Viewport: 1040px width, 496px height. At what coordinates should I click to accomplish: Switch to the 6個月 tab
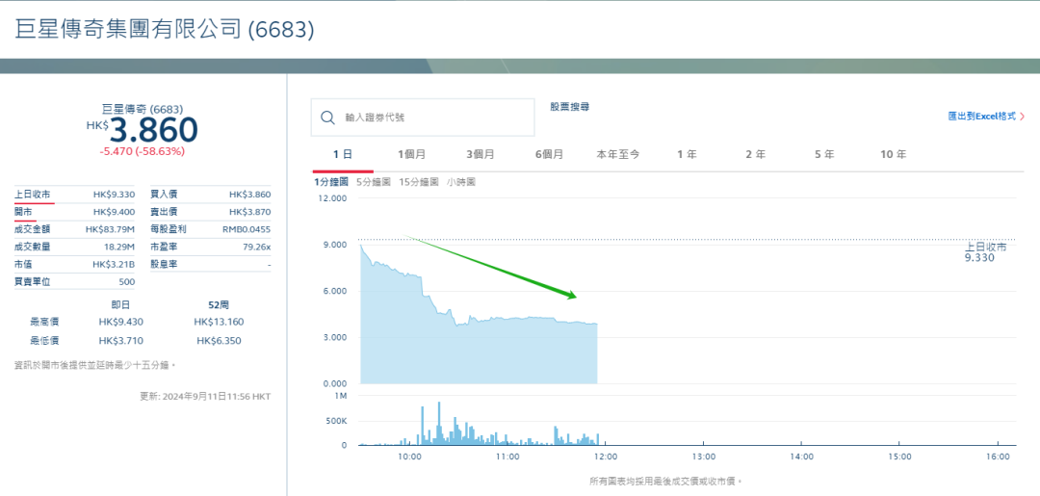549,154
